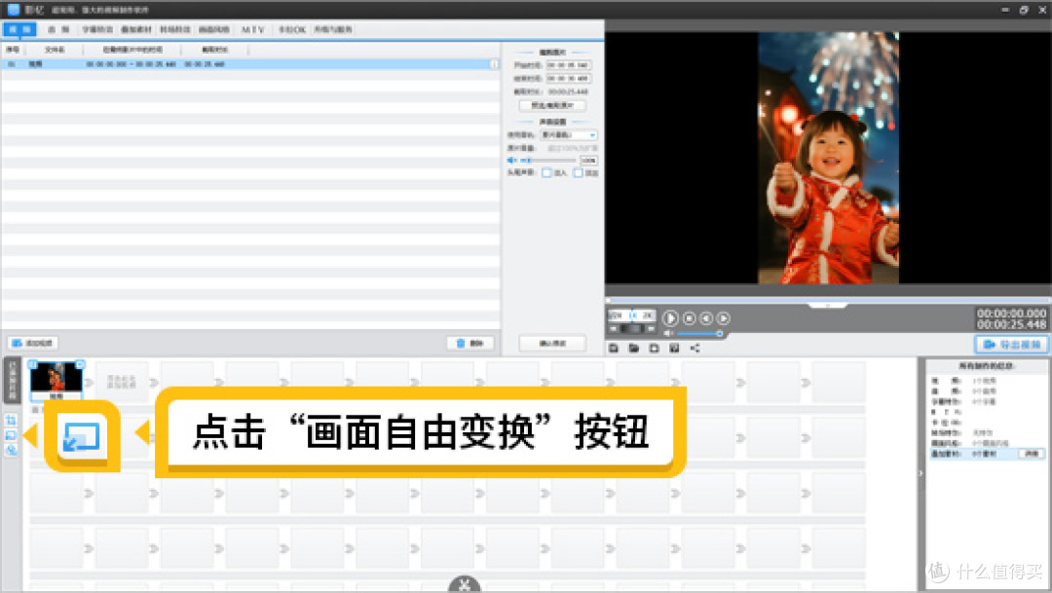Click the small free transform icon in sidebar
Viewport: 1052px width, 593px height.
11,434
